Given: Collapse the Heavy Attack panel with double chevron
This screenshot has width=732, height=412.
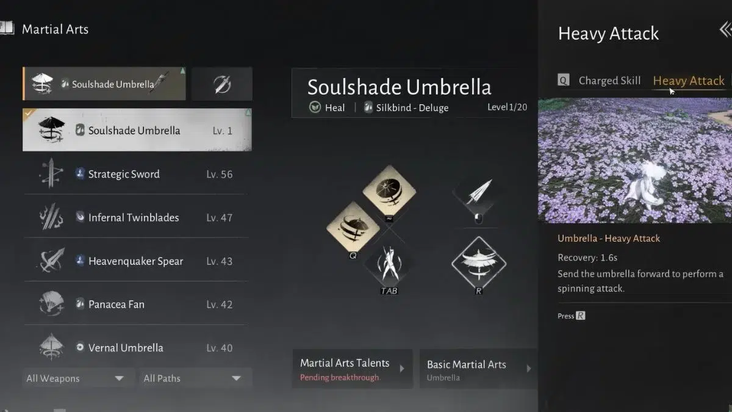Looking at the screenshot, I should pyautogui.click(x=725, y=29).
